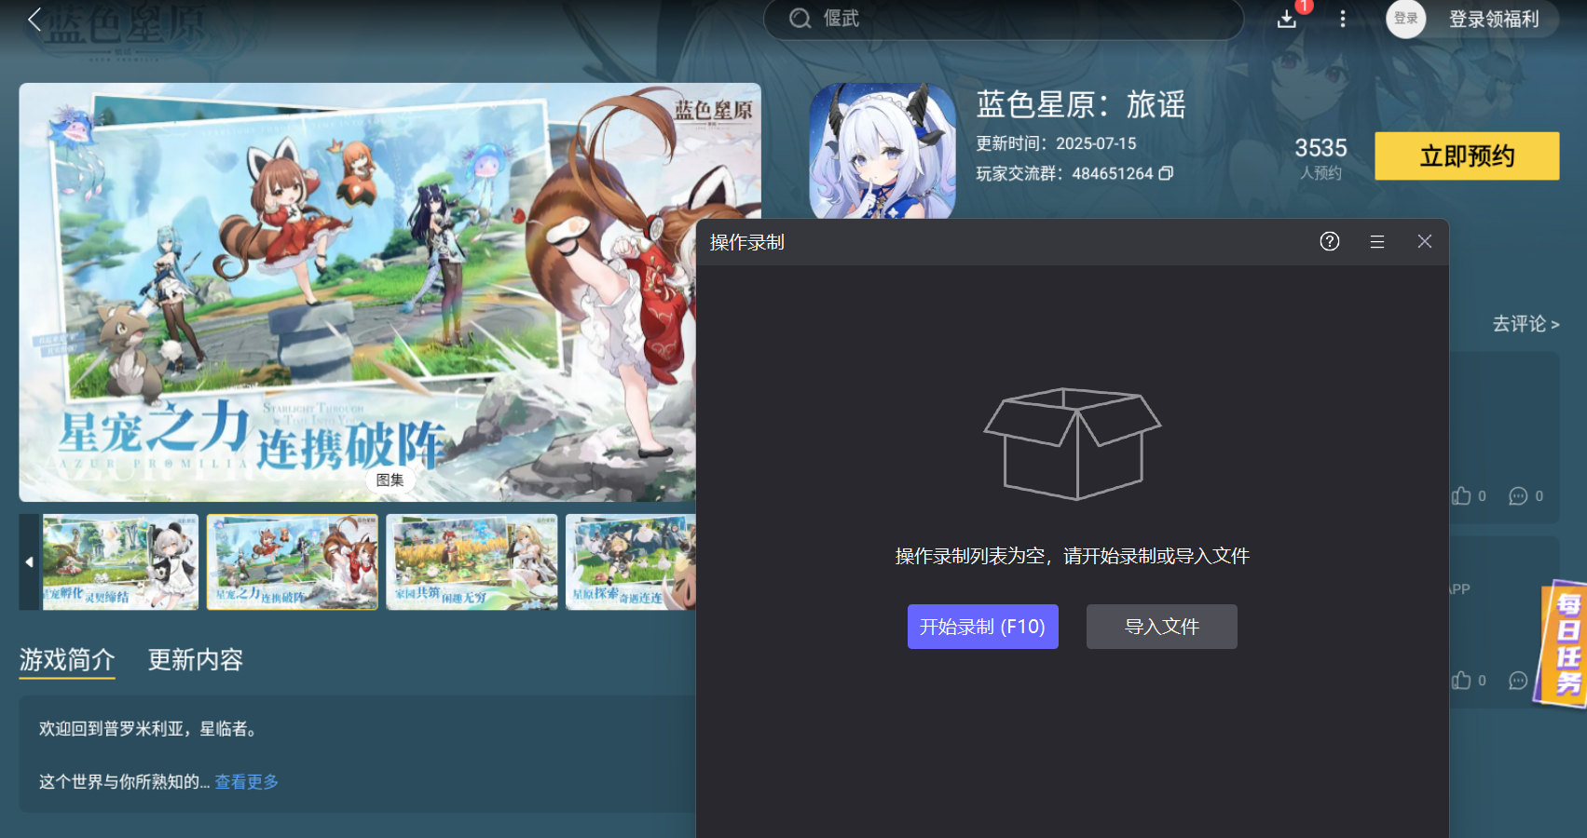This screenshot has width=1587, height=838.
Task: Open the 每日任务 daily tasks badge
Action: pyautogui.click(x=1564, y=643)
